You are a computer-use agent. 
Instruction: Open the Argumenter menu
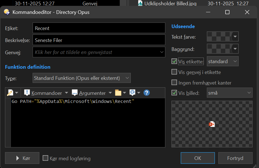(x=92, y=93)
